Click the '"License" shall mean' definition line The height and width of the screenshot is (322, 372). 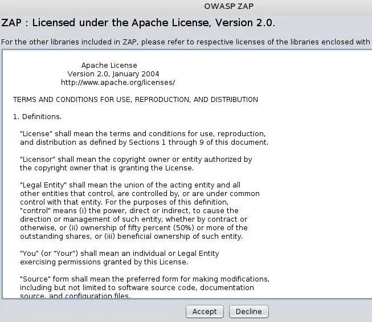pyautogui.click(x=143, y=133)
